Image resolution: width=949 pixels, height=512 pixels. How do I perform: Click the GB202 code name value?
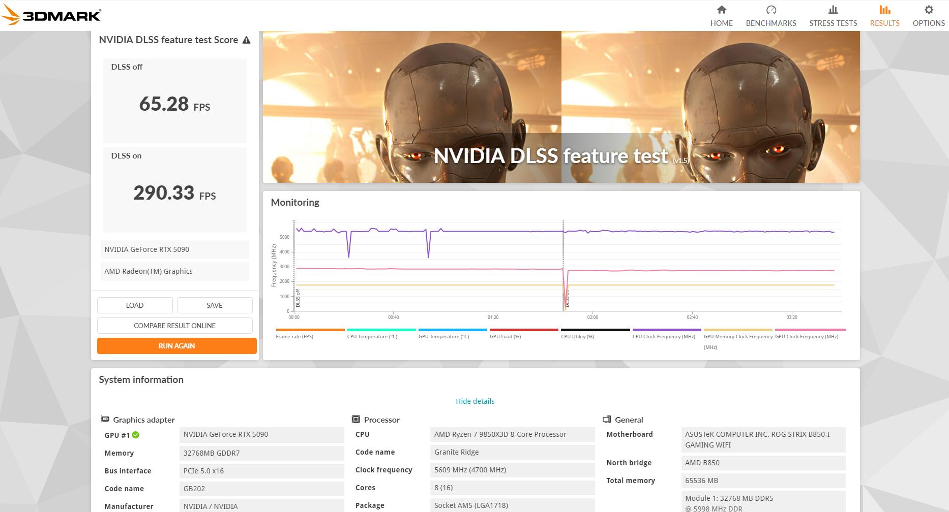pos(262,489)
